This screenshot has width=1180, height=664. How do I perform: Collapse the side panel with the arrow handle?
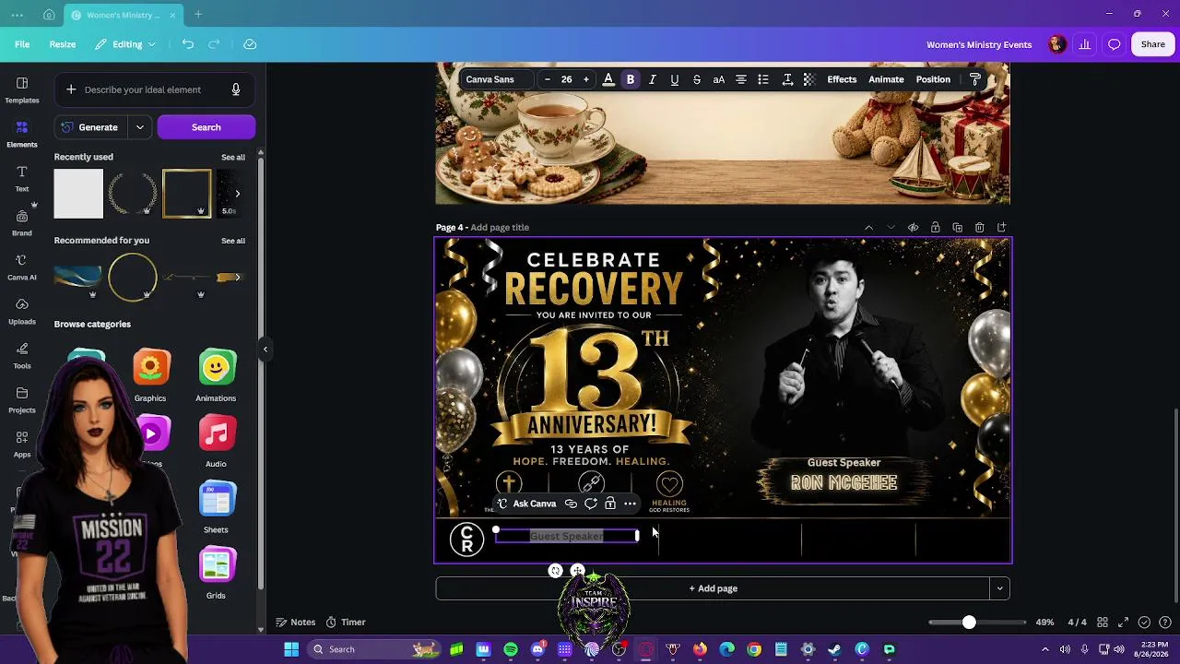click(x=265, y=349)
